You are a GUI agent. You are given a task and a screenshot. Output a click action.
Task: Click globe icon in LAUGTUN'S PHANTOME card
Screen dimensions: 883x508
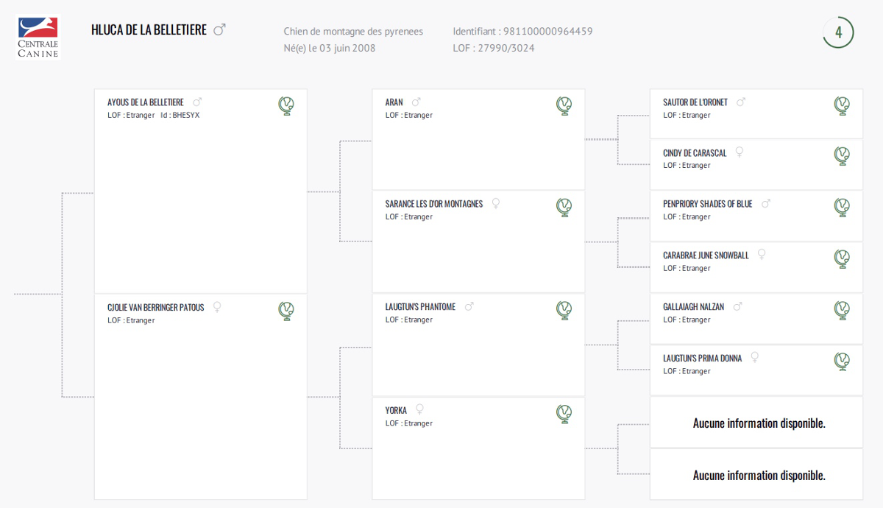click(x=564, y=311)
